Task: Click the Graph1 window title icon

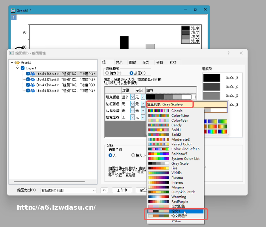Action: pos(13,10)
